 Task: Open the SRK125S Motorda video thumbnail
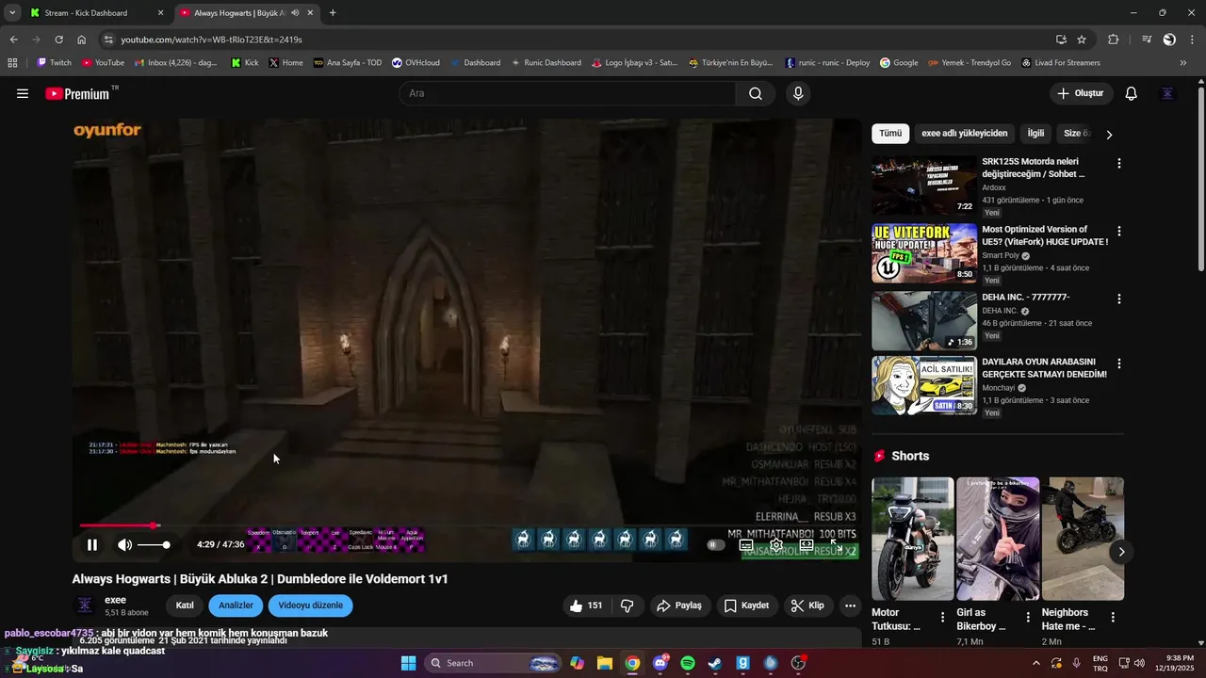924,186
